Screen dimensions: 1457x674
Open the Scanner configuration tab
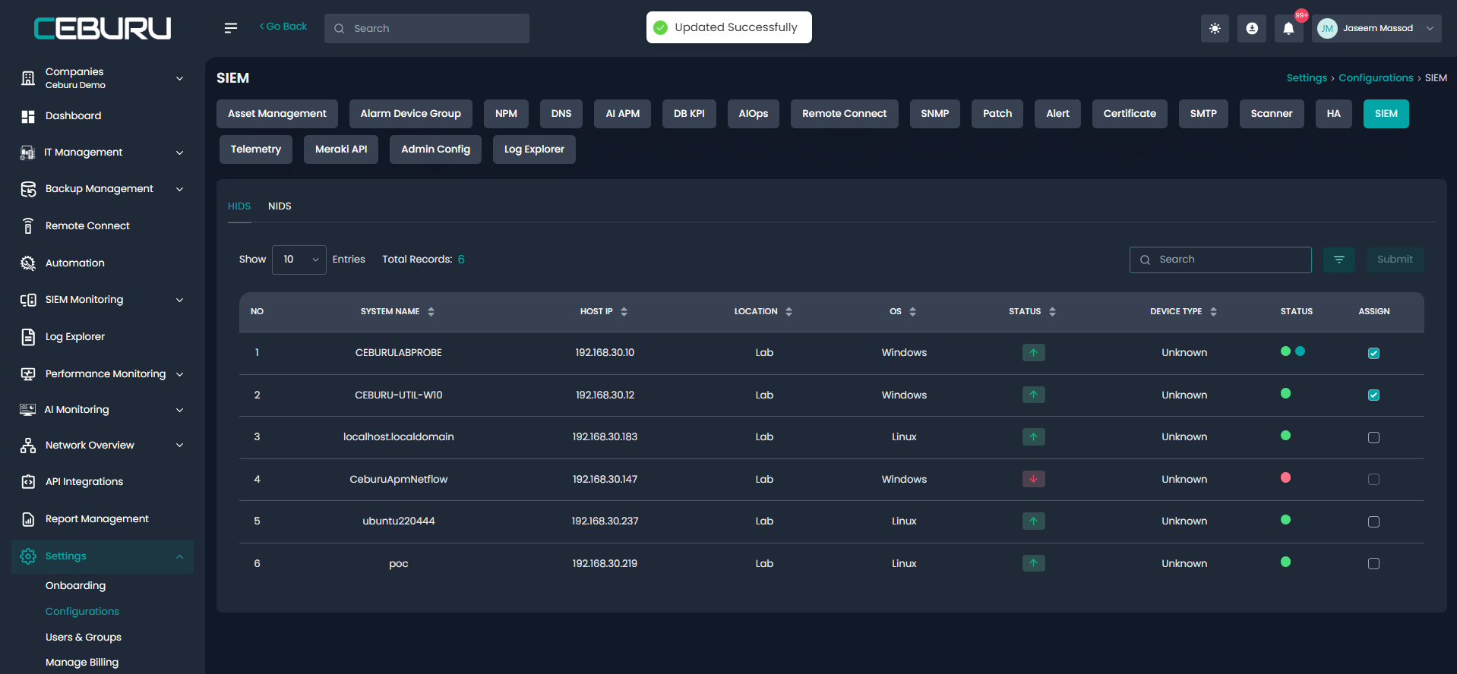[x=1272, y=114]
